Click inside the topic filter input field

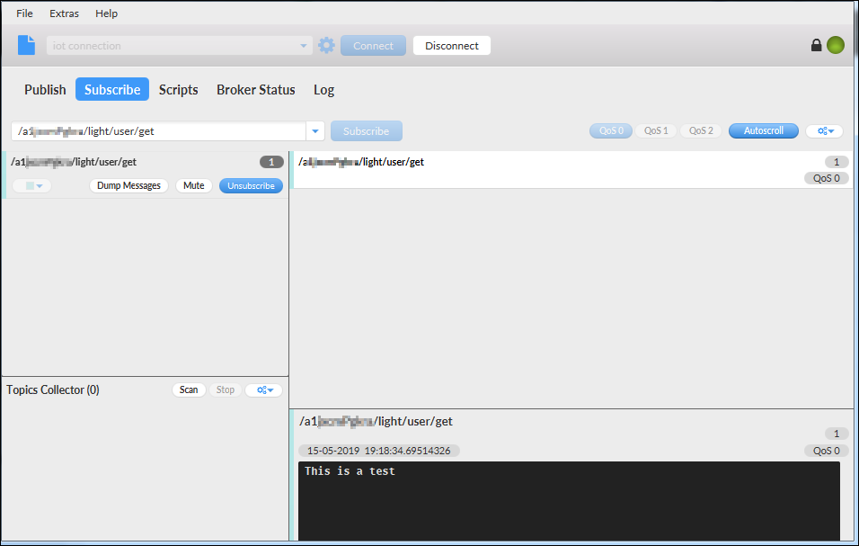153,130
